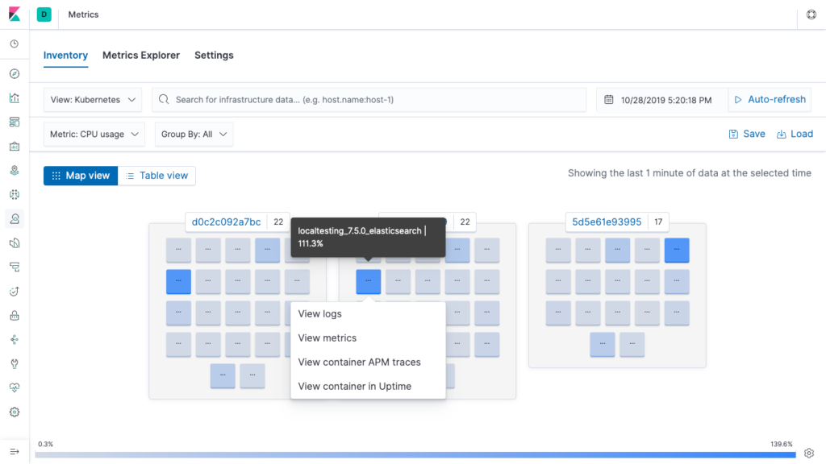
Task: Open Management using the sidebar gear icon
Action: click(x=15, y=412)
